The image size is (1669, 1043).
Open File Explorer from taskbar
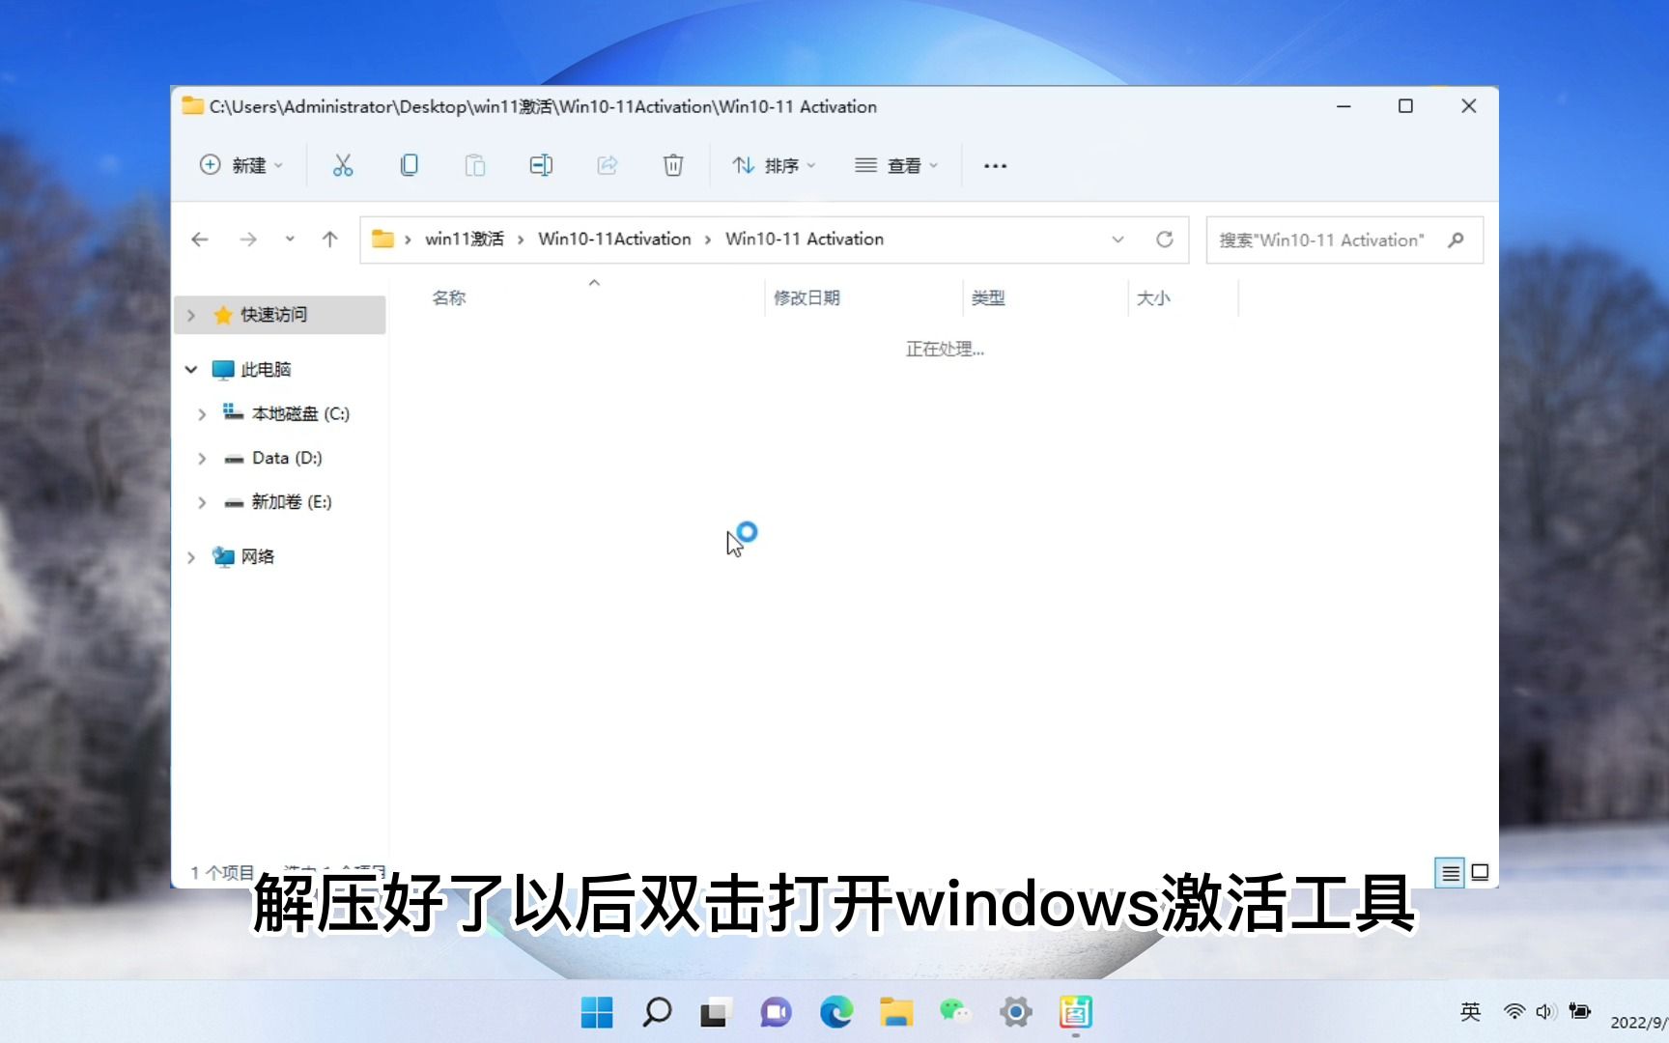896,1012
